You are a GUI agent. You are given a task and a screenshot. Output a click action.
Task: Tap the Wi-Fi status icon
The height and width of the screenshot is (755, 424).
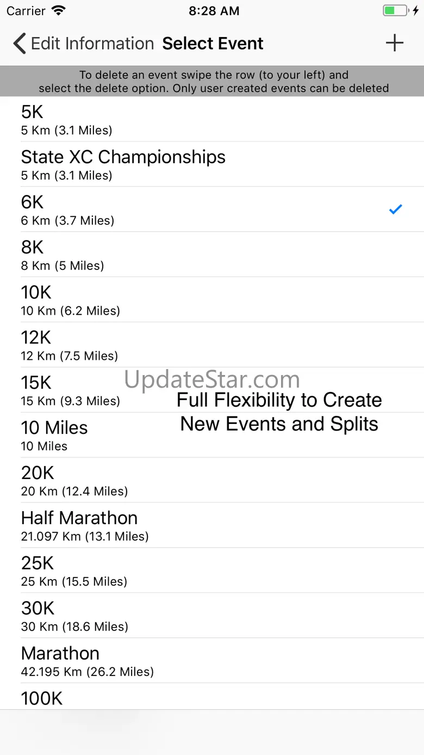58,11
